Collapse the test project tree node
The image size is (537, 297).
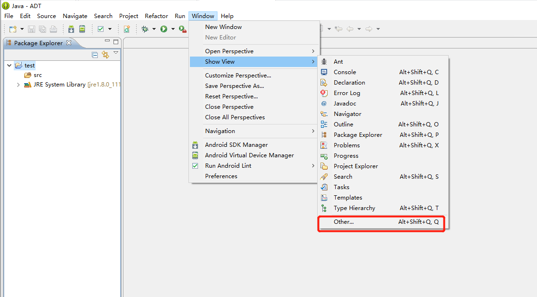point(9,65)
